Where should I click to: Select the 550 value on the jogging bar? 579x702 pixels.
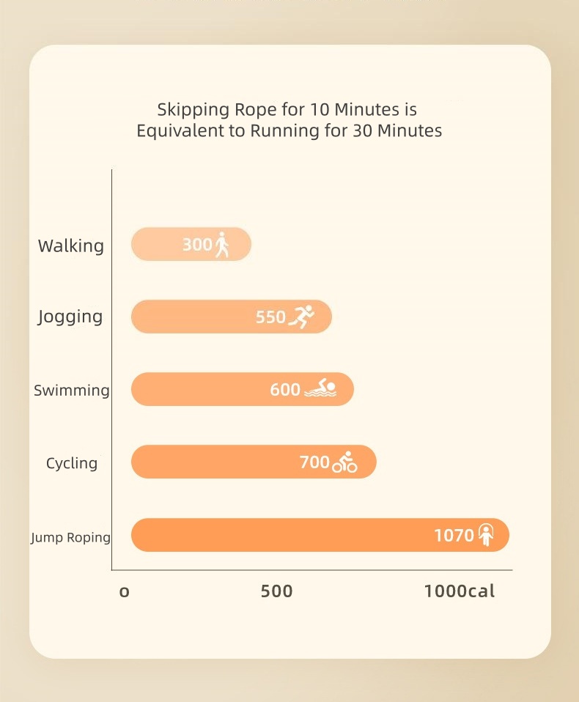[270, 317]
